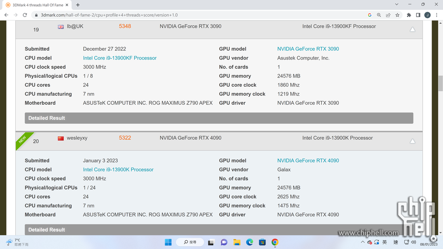Open browser zoom control
The height and width of the screenshot is (249, 443).
pos(379,15)
